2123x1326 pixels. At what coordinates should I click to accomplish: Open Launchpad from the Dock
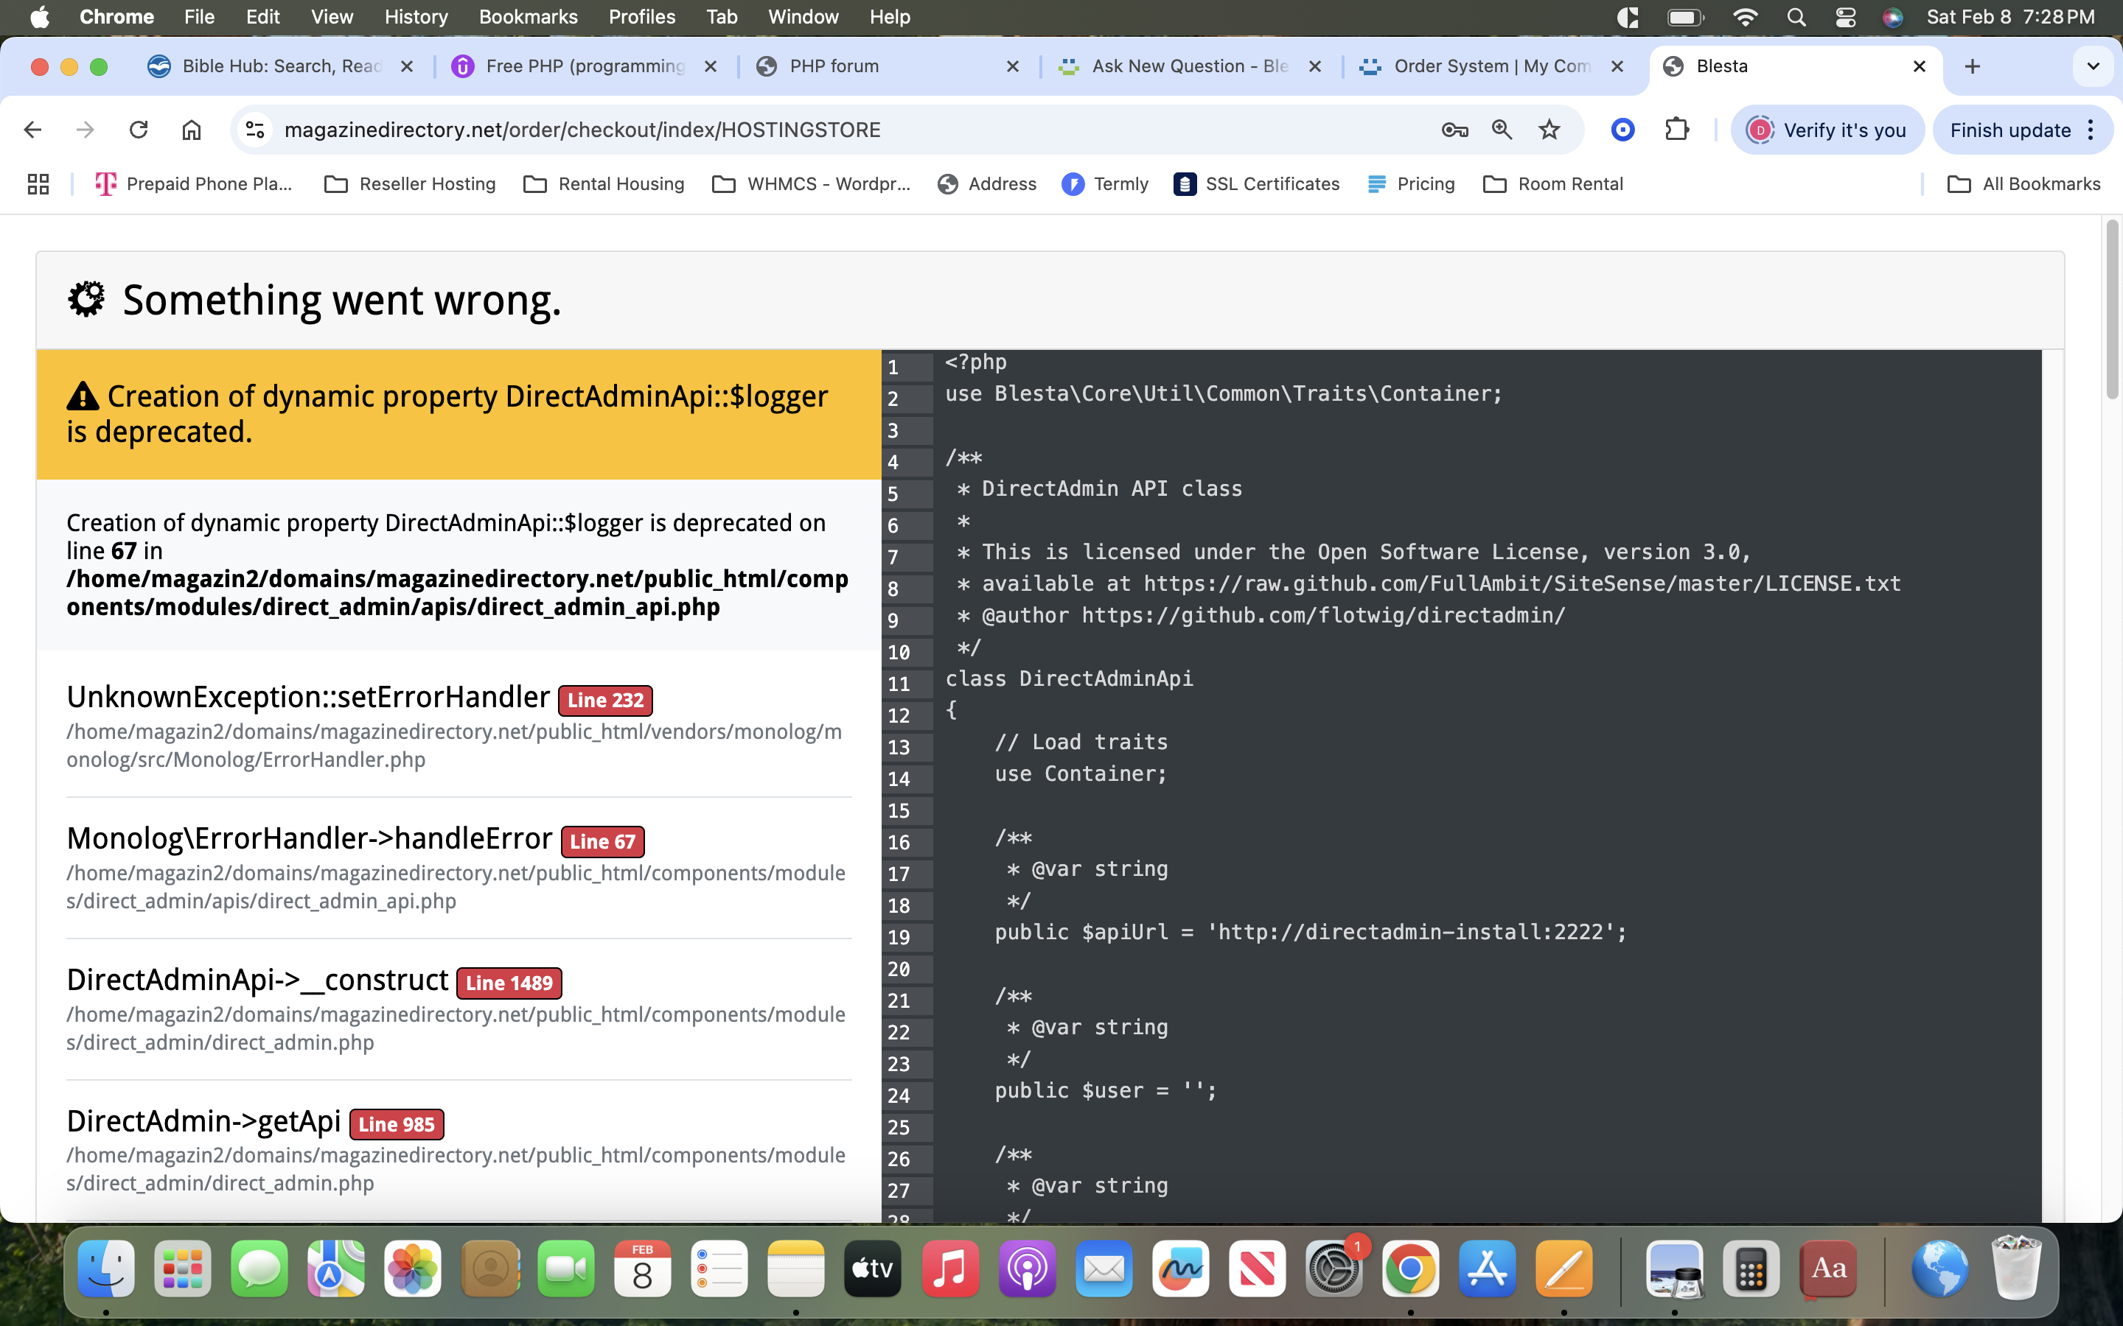183,1269
